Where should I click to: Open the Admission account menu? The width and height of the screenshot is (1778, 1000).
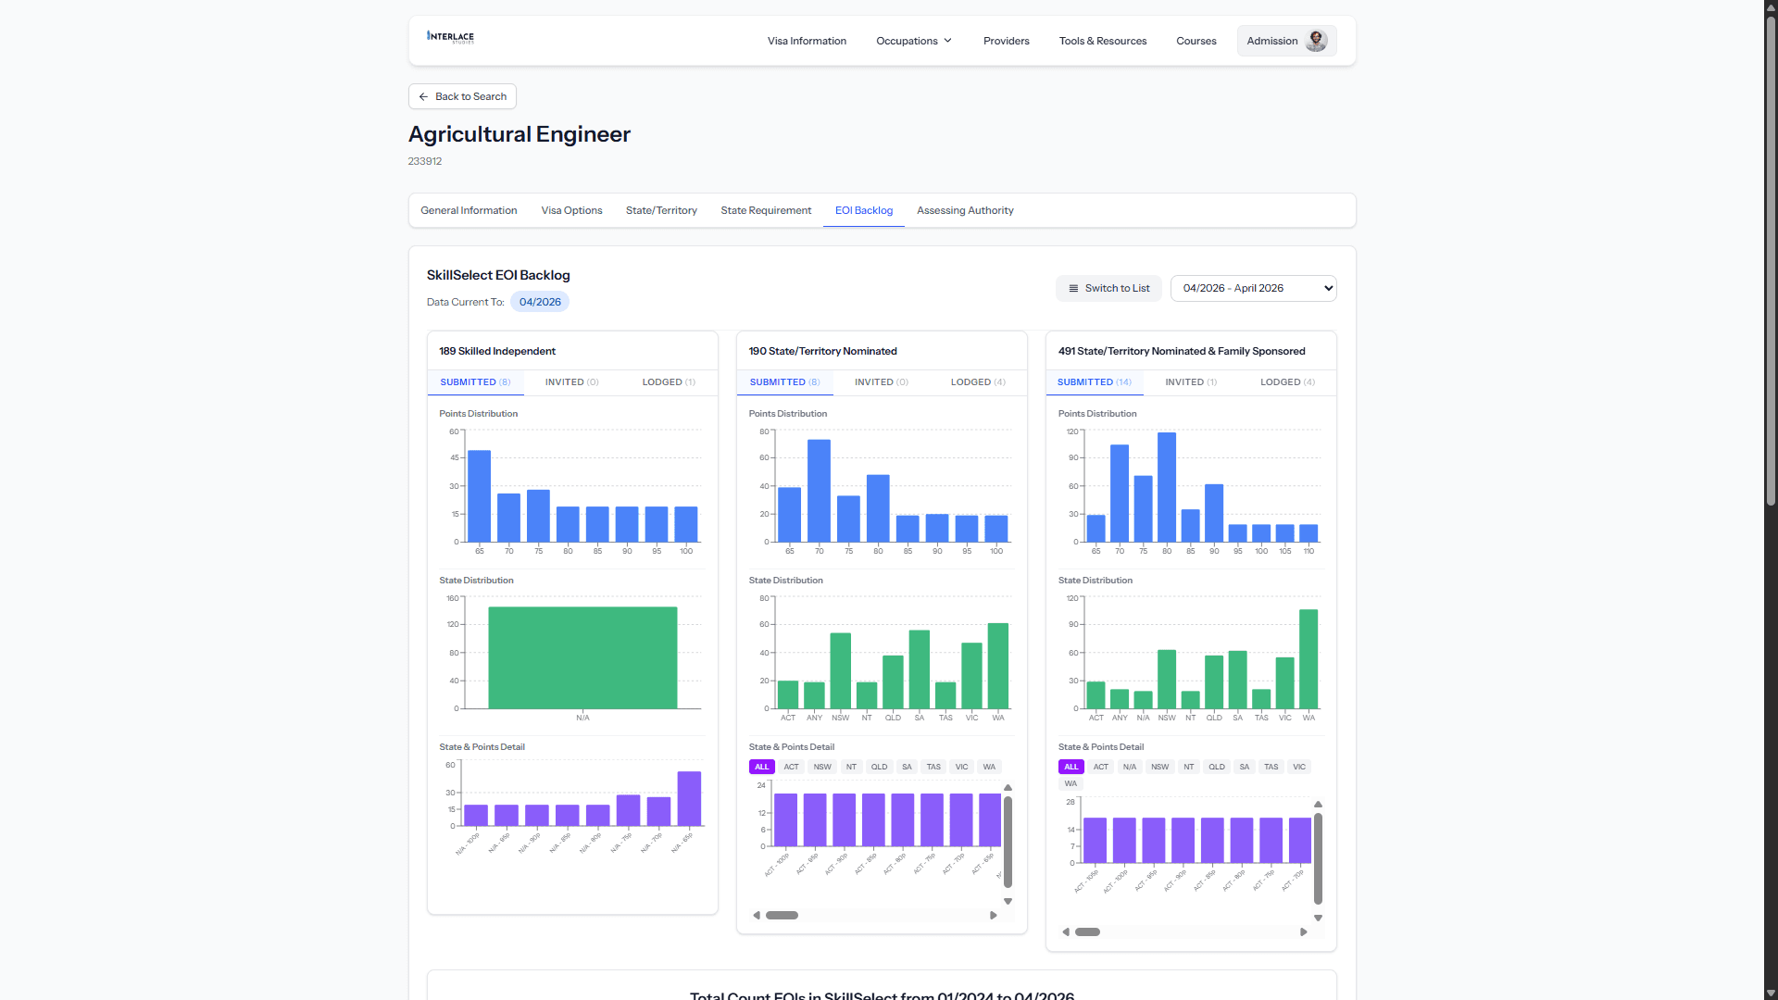click(1286, 41)
